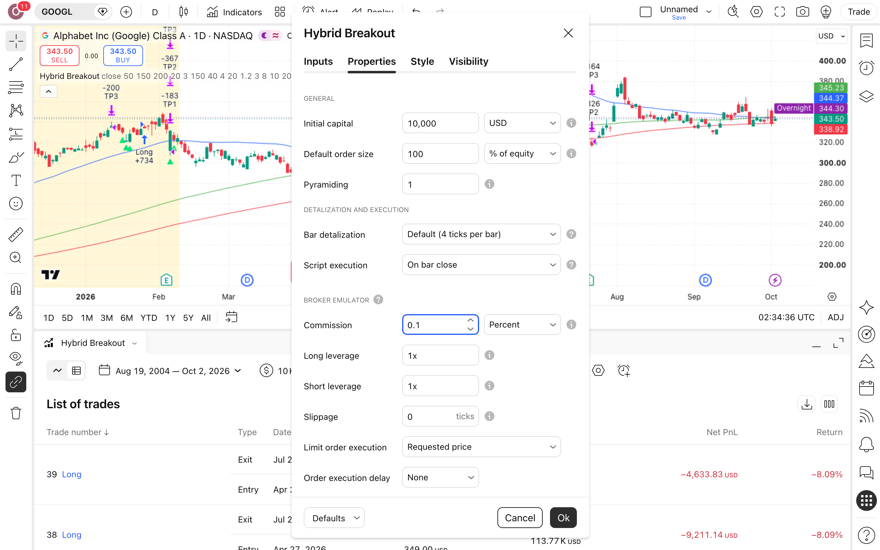880x550 pixels.
Task: Open the Indicators menu
Action: (x=234, y=12)
